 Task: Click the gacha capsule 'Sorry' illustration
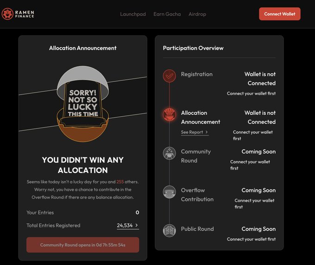coord(83,104)
